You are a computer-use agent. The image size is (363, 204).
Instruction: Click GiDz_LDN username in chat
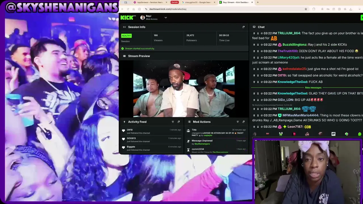click(x=285, y=100)
